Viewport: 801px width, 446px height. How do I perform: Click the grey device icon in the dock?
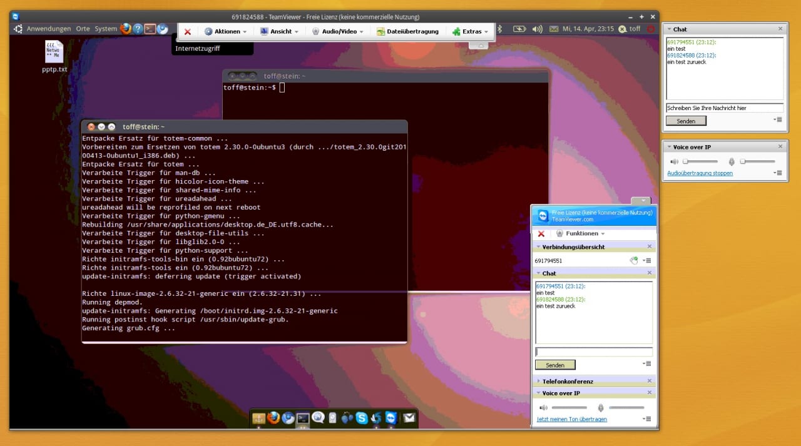click(x=332, y=418)
